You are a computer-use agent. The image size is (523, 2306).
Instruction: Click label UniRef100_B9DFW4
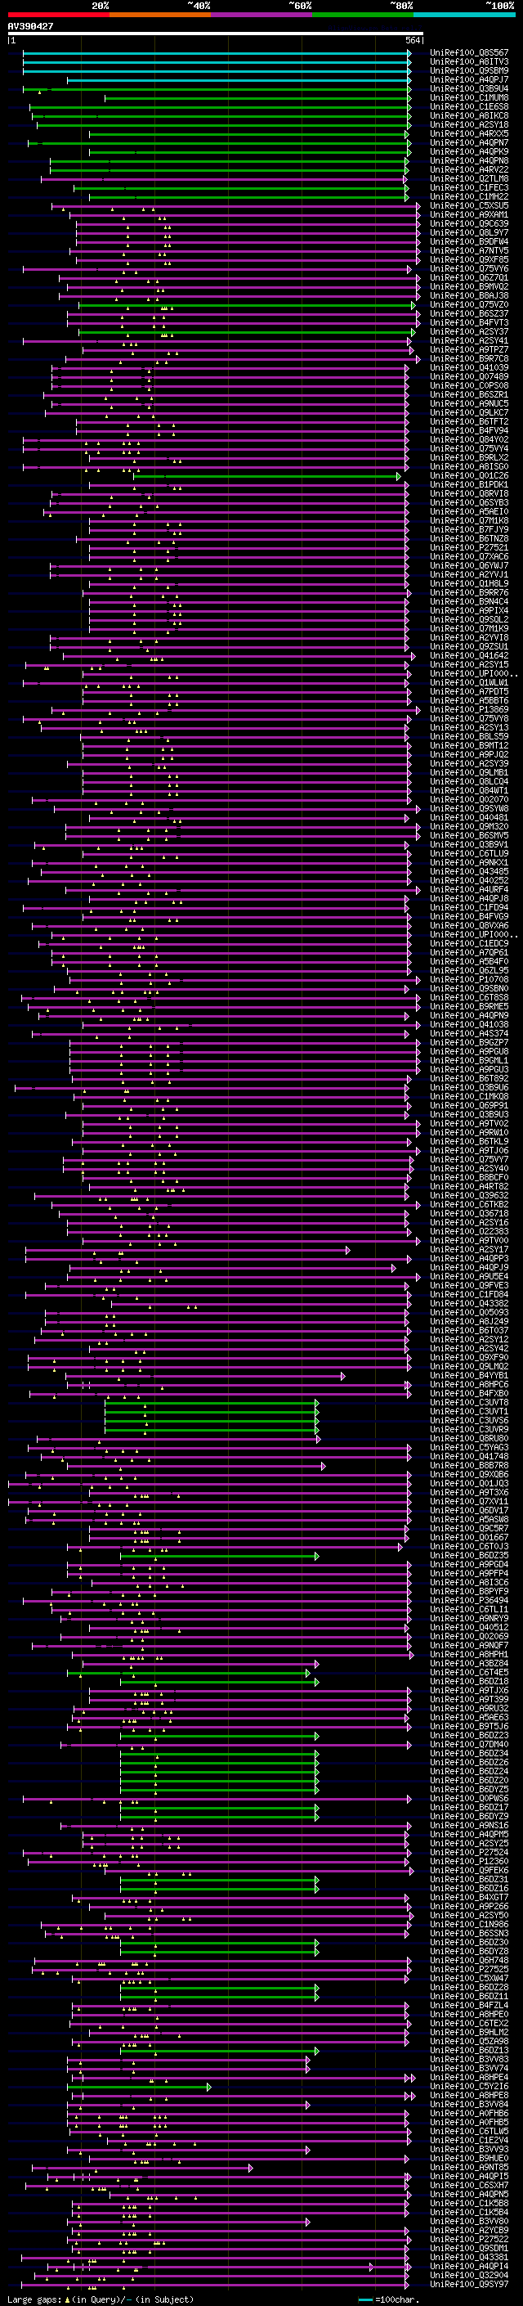[x=469, y=241]
